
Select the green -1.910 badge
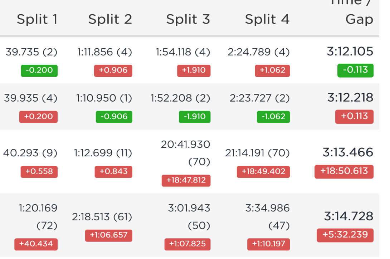[195, 117]
